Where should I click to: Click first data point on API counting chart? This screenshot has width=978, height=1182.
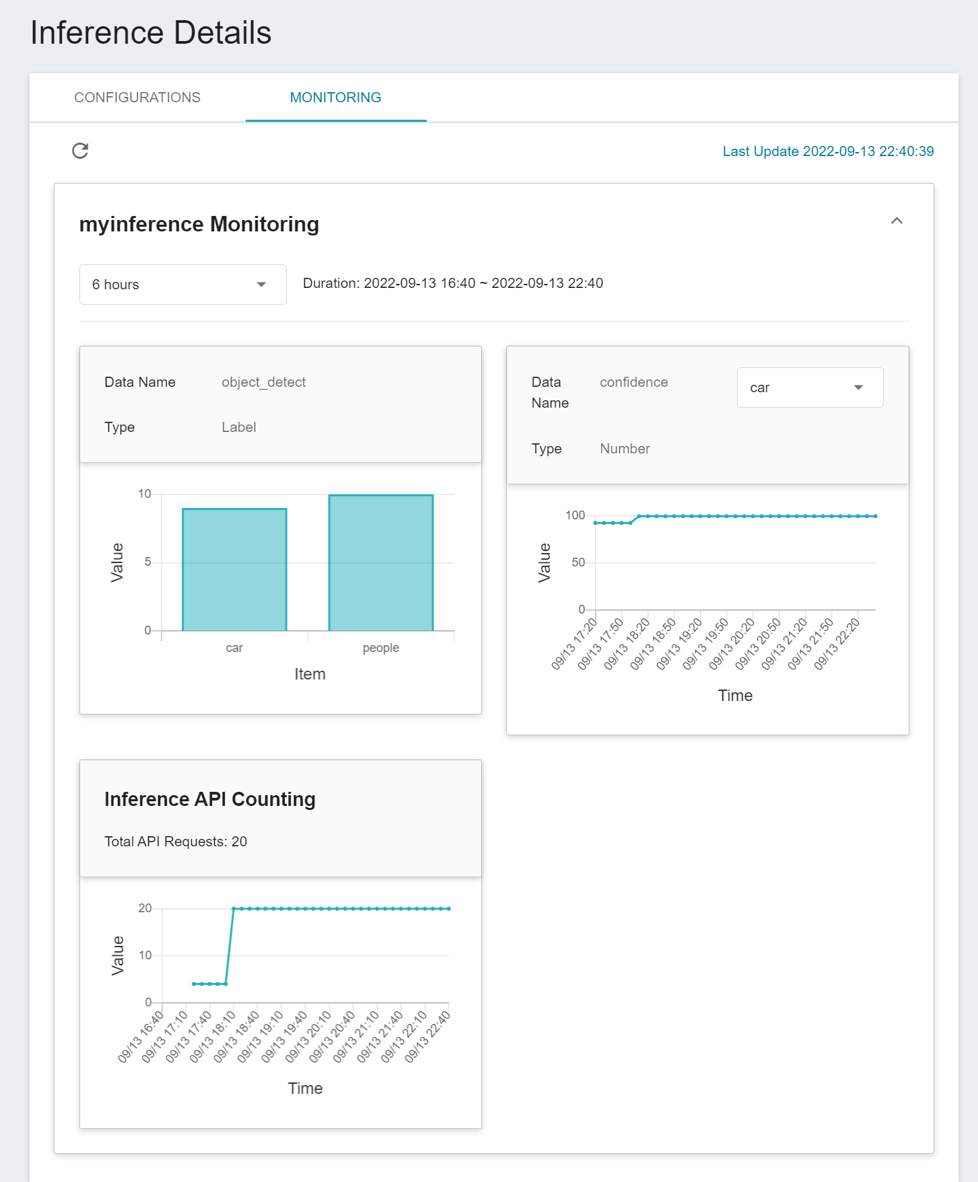pos(193,984)
